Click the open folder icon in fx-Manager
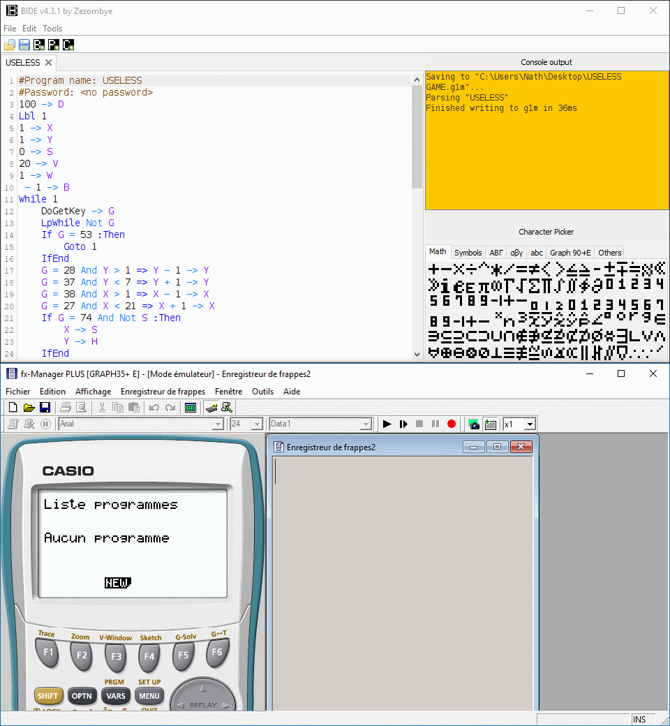The height and width of the screenshot is (726, 670). pos(29,408)
